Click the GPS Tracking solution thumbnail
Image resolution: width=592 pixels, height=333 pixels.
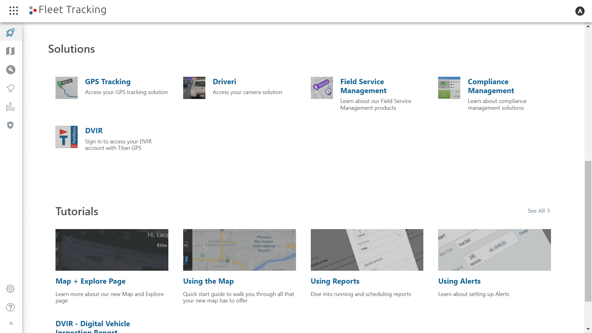tap(67, 88)
